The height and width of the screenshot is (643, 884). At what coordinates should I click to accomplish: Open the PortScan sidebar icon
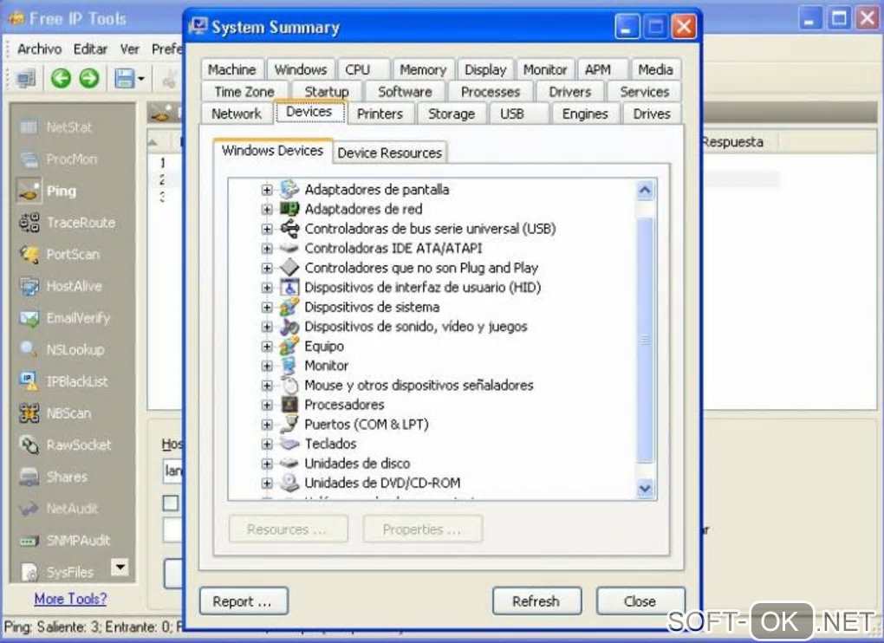coord(29,254)
